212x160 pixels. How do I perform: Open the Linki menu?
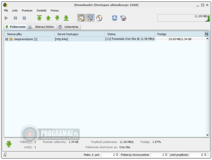pyautogui.click(x=15, y=10)
